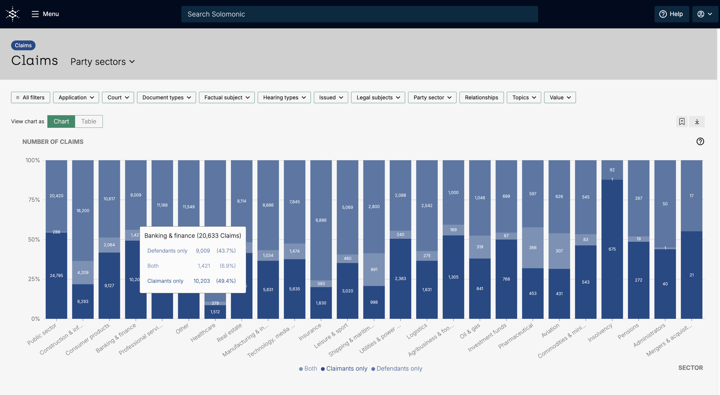The height and width of the screenshot is (395, 720).
Task: Select the Chart view tab
Action: pyautogui.click(x=61, y=121)
